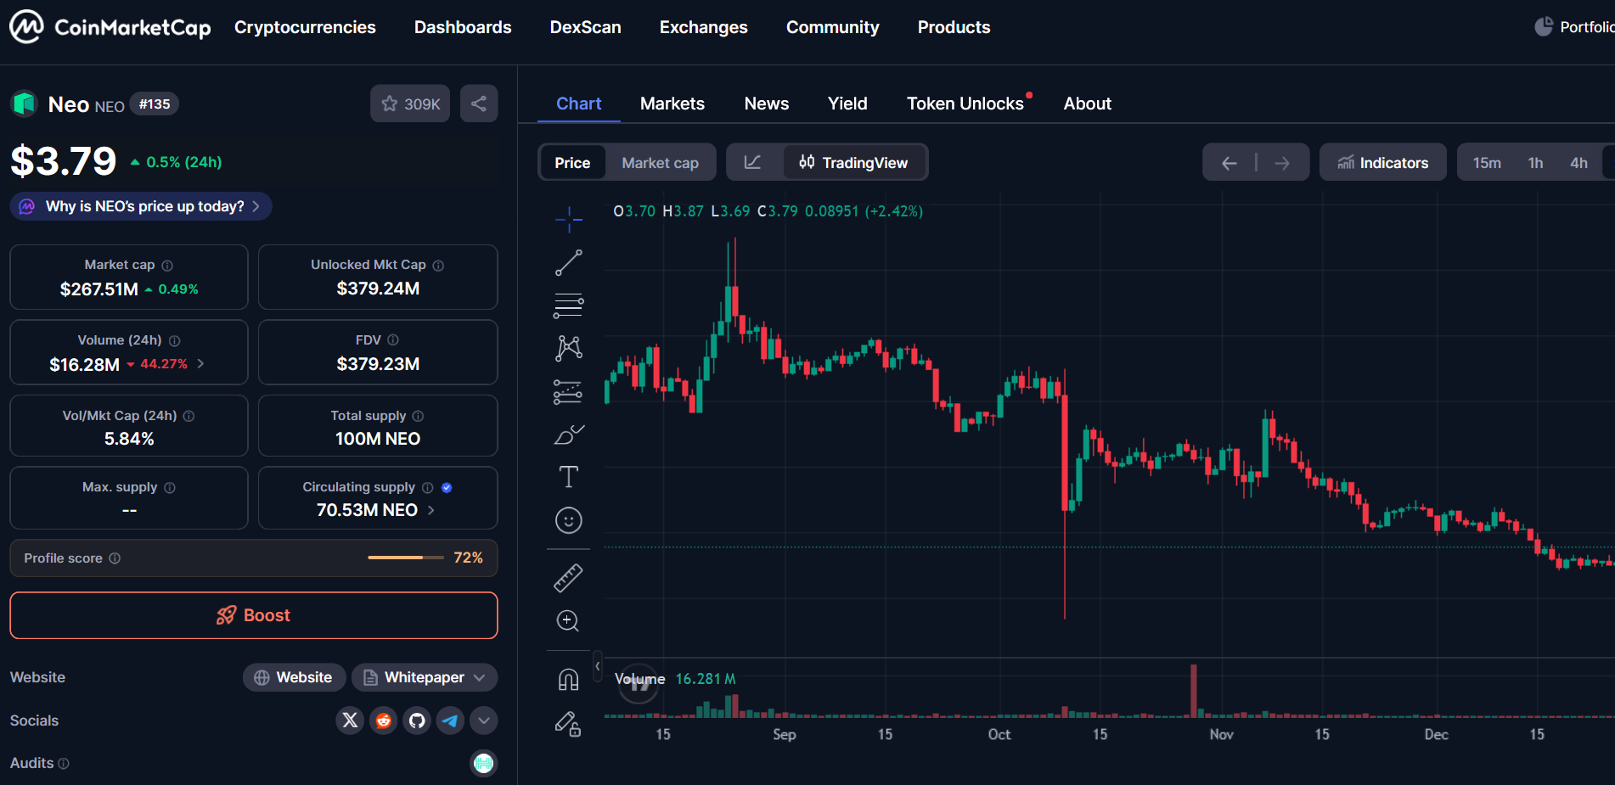This screenshot has height=785, width=1615.
Task: Set chart interval to 1h
Action: tap(1535, 163)
